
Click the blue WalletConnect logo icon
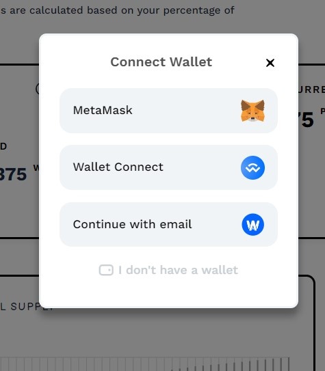(x=252, y=167)
